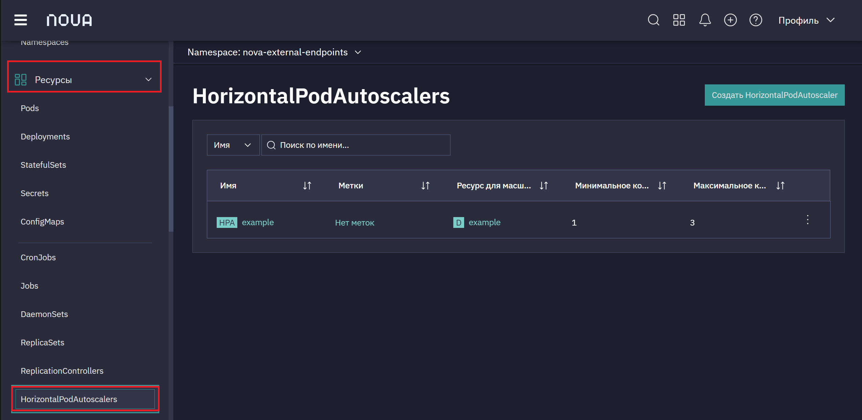Click the Нет меток label text
The width and height of the screenshot is (862, 420).
click(x=355, y=222)
